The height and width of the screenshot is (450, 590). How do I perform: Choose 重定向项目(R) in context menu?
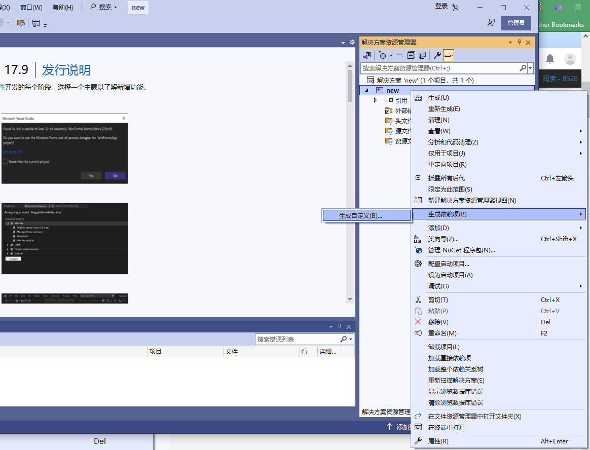click(x=499, y=164)
